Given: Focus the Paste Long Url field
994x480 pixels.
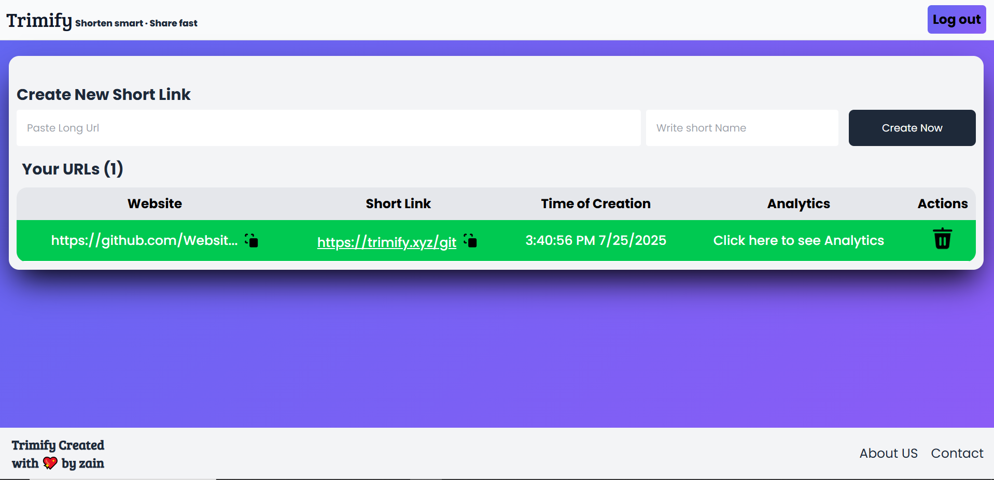Looking at the screenshot, I should [329, 128].
